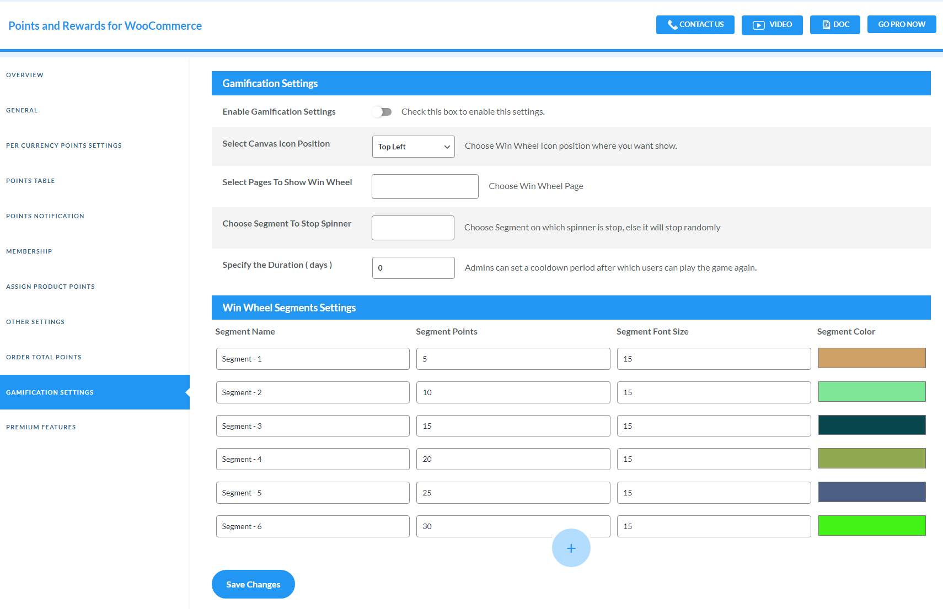Select Gamification Settings tab
943x609 pixels.
(95, 392)
